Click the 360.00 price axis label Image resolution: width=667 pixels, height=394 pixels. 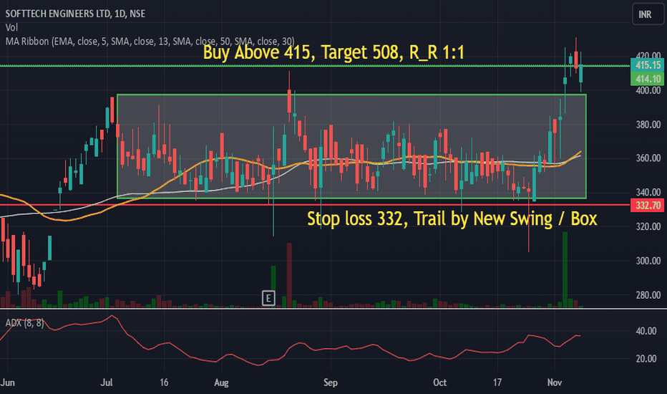coord(648,158)
